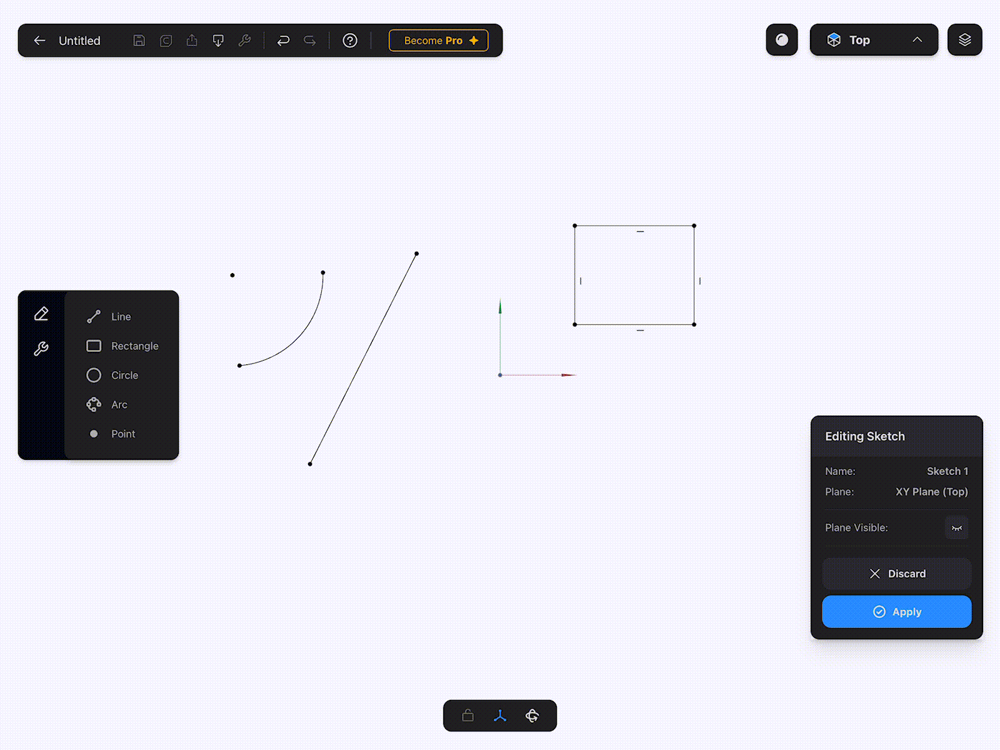Screen dimensions: 1000x750
Task: Click the back arrow next to Untitled
Action: click(x=39, y=40)
